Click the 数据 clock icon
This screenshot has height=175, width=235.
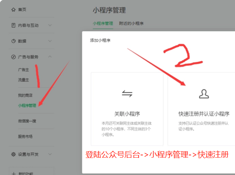click(13, 41)
